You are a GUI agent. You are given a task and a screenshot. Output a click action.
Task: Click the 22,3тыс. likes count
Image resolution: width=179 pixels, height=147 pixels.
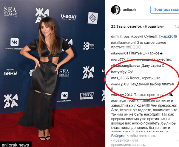pos(137,26)
